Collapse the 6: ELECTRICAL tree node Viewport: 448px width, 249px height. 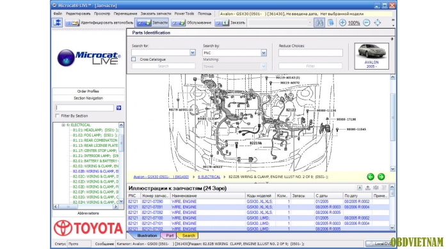63,124
